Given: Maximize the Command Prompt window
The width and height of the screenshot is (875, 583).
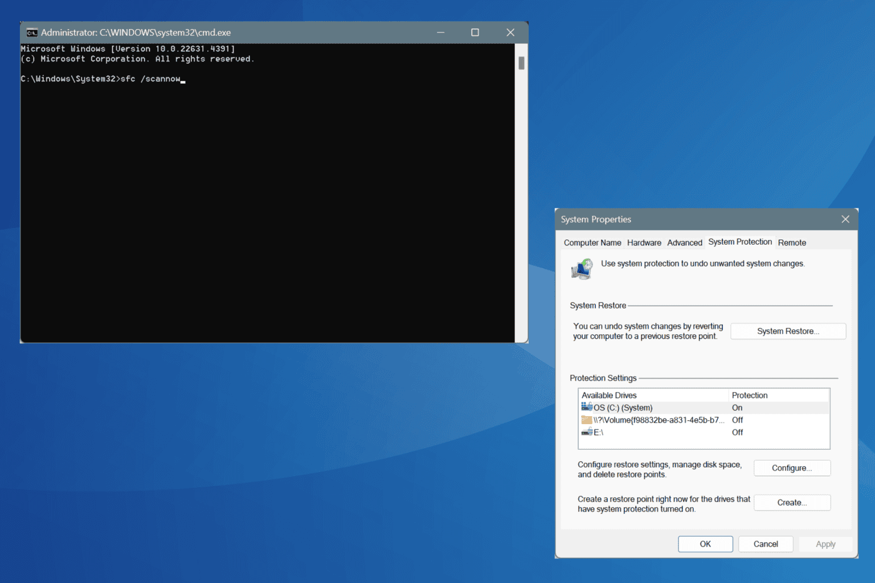Looking at the screenshot, I should click(475, 32).
